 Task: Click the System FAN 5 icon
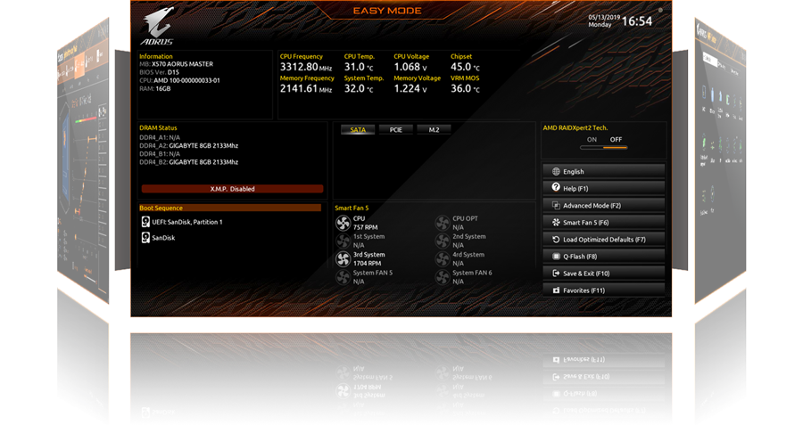343,277
